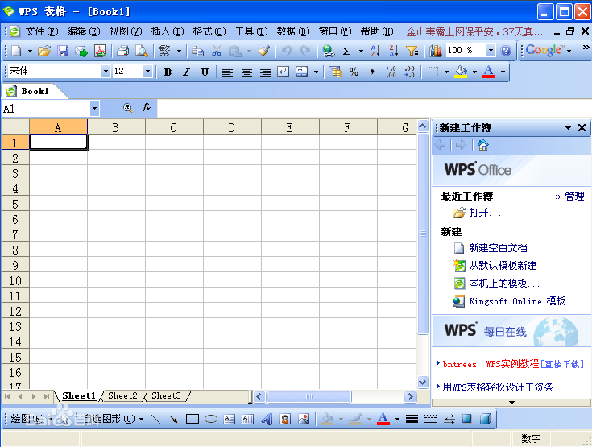Screen dimensions: 592x447
Task: Click the 打开... link in task pane
Action: [485, 213]
